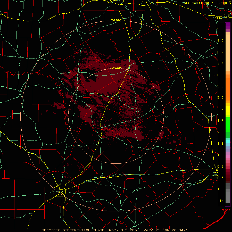Click the TH threshold label on the scale
Viewport: 232px width, 232px height.
point(221,201)
